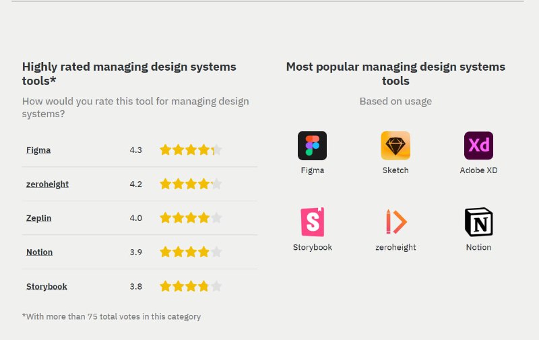Select the Sketch diamond icon
Viewport: 539px width, 340px height.
(395, 145)
